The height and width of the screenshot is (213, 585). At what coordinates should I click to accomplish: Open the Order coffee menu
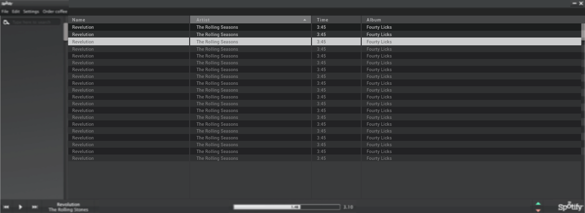55,11
